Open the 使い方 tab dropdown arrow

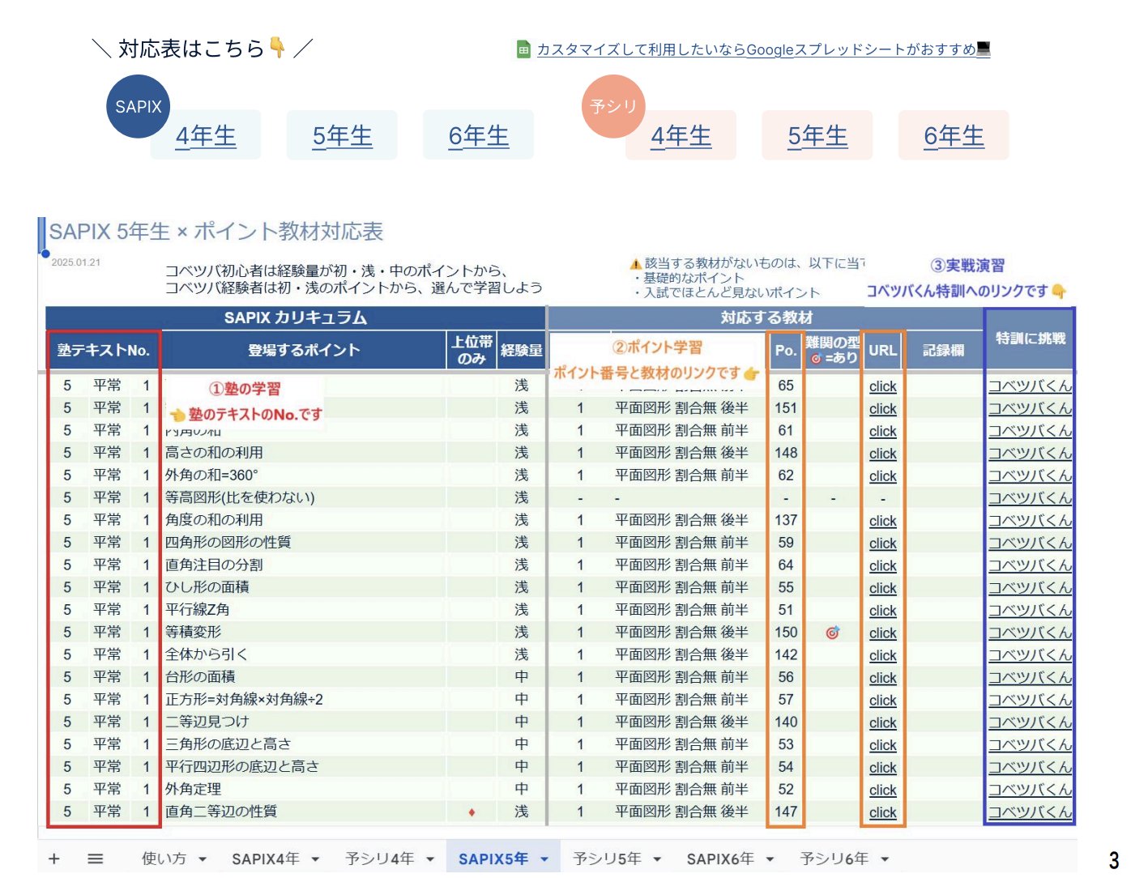tap(203, 859)
